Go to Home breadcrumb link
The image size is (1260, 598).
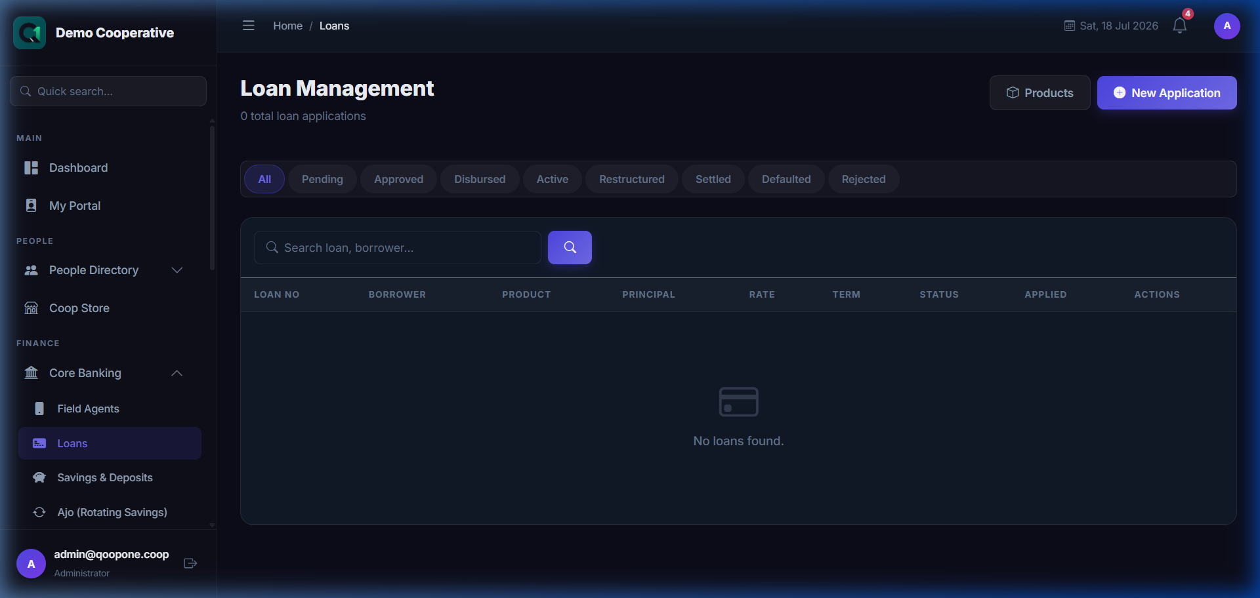[287, 26]
